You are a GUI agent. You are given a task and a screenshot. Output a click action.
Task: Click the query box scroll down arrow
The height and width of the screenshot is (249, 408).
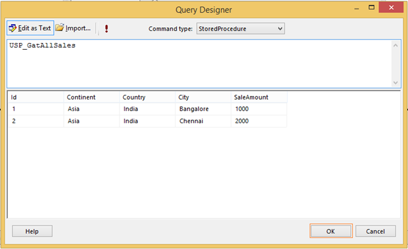coord(396,83)
